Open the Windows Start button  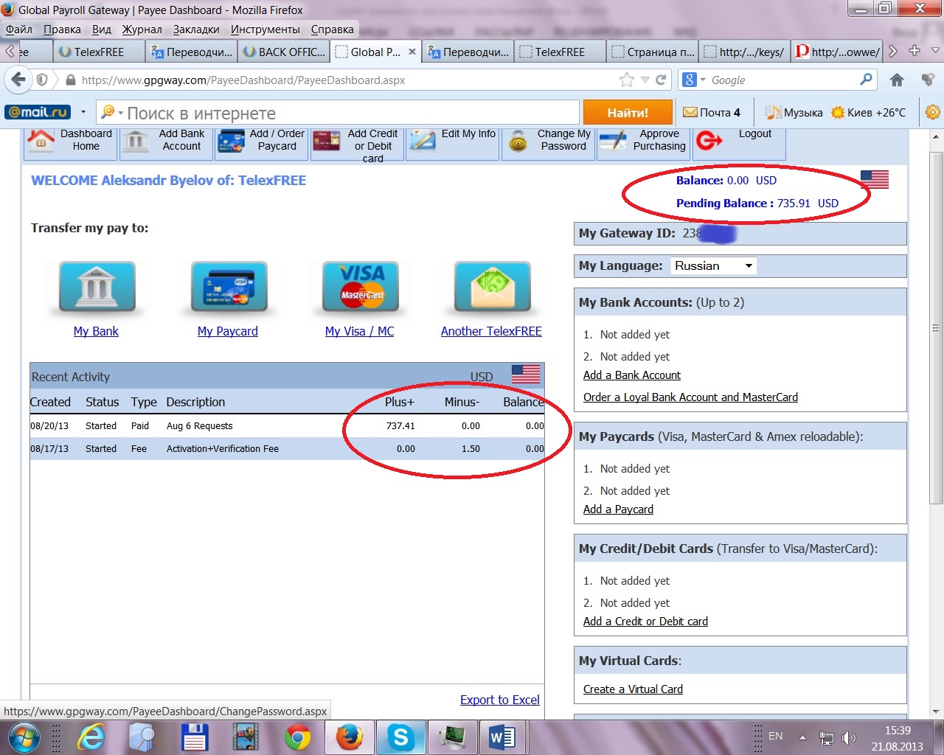click(x=24, y=737)
